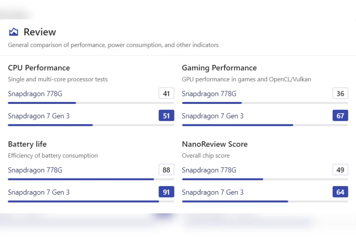
Task: Click the Gaming Performance score badge 67
Action: pyautogui.click(x=340, y=116)
